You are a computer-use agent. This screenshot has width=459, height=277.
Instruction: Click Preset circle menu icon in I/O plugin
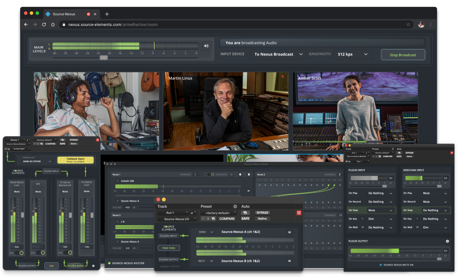(x=235, y=206)
